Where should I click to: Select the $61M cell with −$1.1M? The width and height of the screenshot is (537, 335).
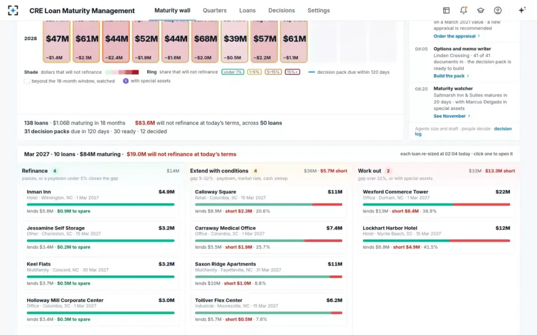pos(294,42)
